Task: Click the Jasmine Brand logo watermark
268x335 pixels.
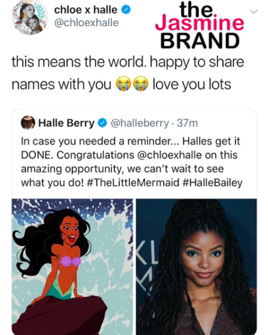Action: click(x=199, y=24)
